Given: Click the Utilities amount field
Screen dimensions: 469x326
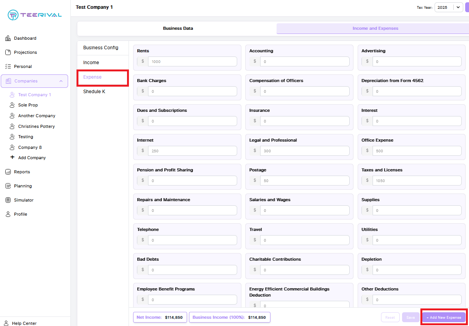Looking at the screenshot, I should coord(417,240).
